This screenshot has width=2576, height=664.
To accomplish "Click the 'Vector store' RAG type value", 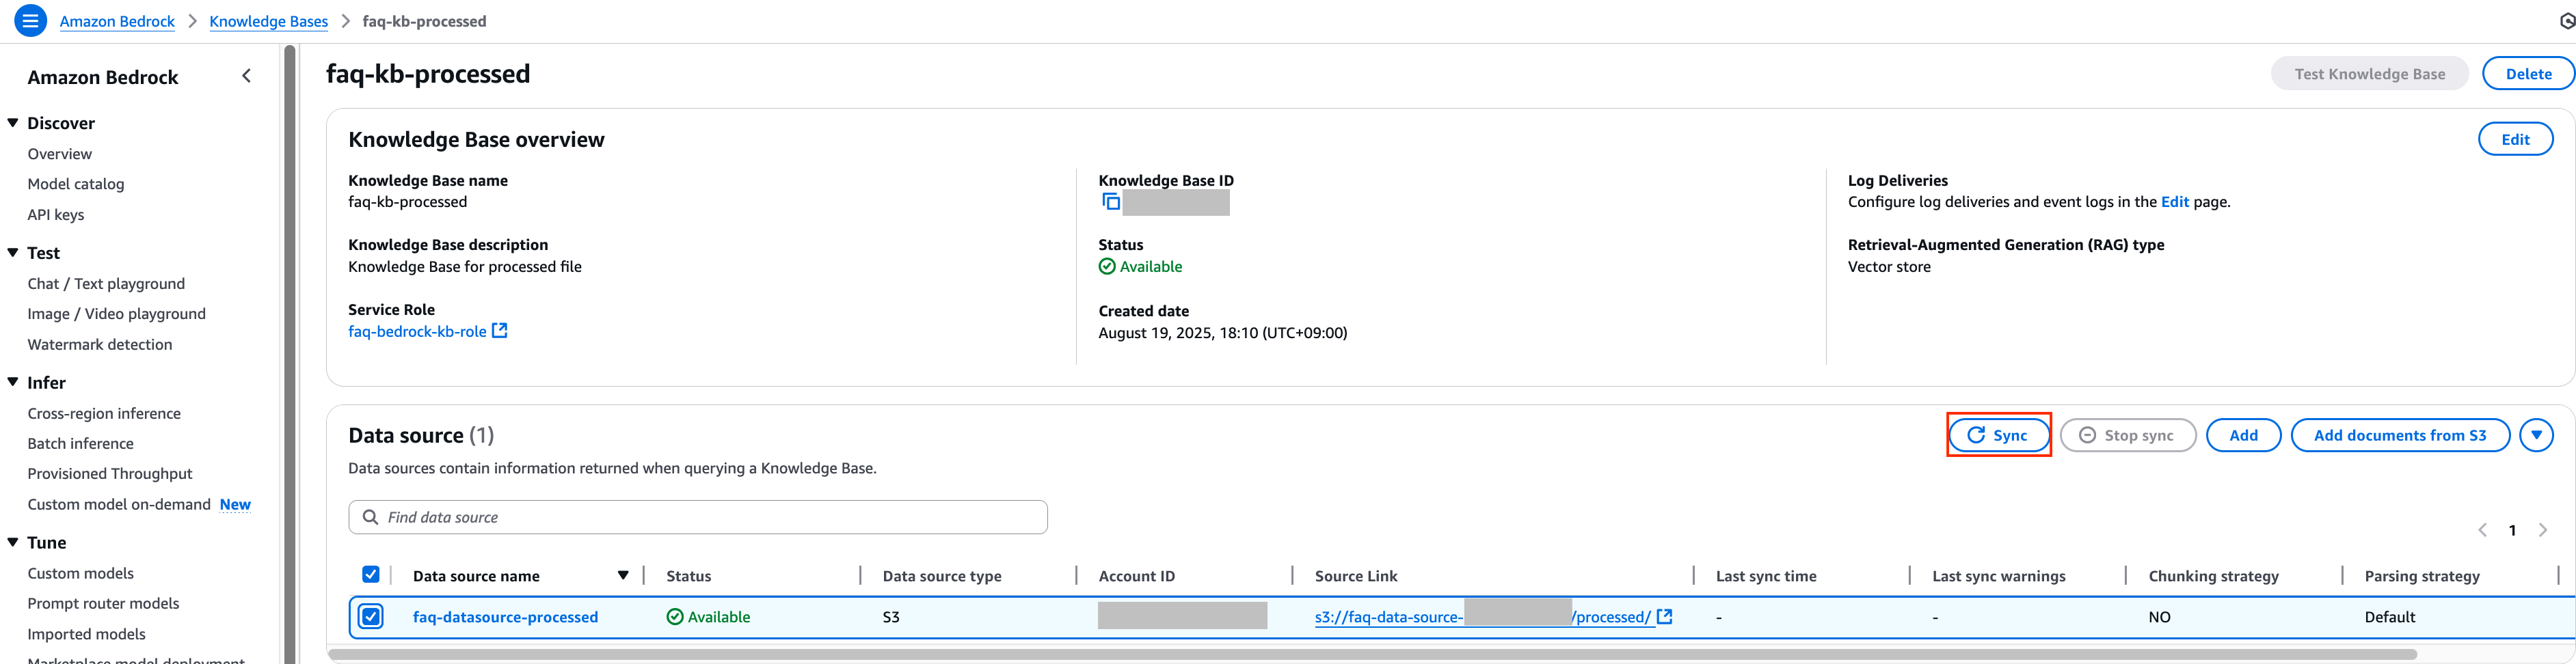I will (x=1889, y=266).
